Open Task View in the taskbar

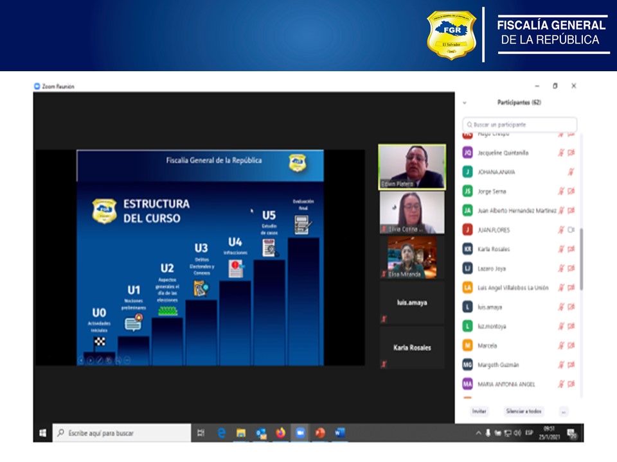(x=201, y=433)
